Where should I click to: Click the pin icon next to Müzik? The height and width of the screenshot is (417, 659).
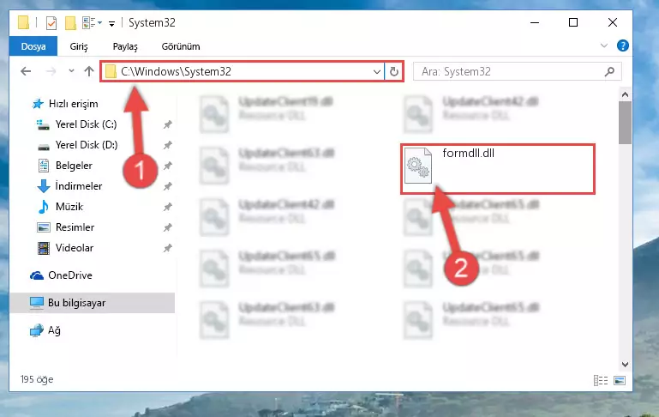click(x=168, y=207)
